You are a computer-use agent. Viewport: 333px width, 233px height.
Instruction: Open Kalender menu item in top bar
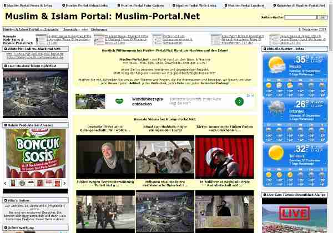point(301,6)
